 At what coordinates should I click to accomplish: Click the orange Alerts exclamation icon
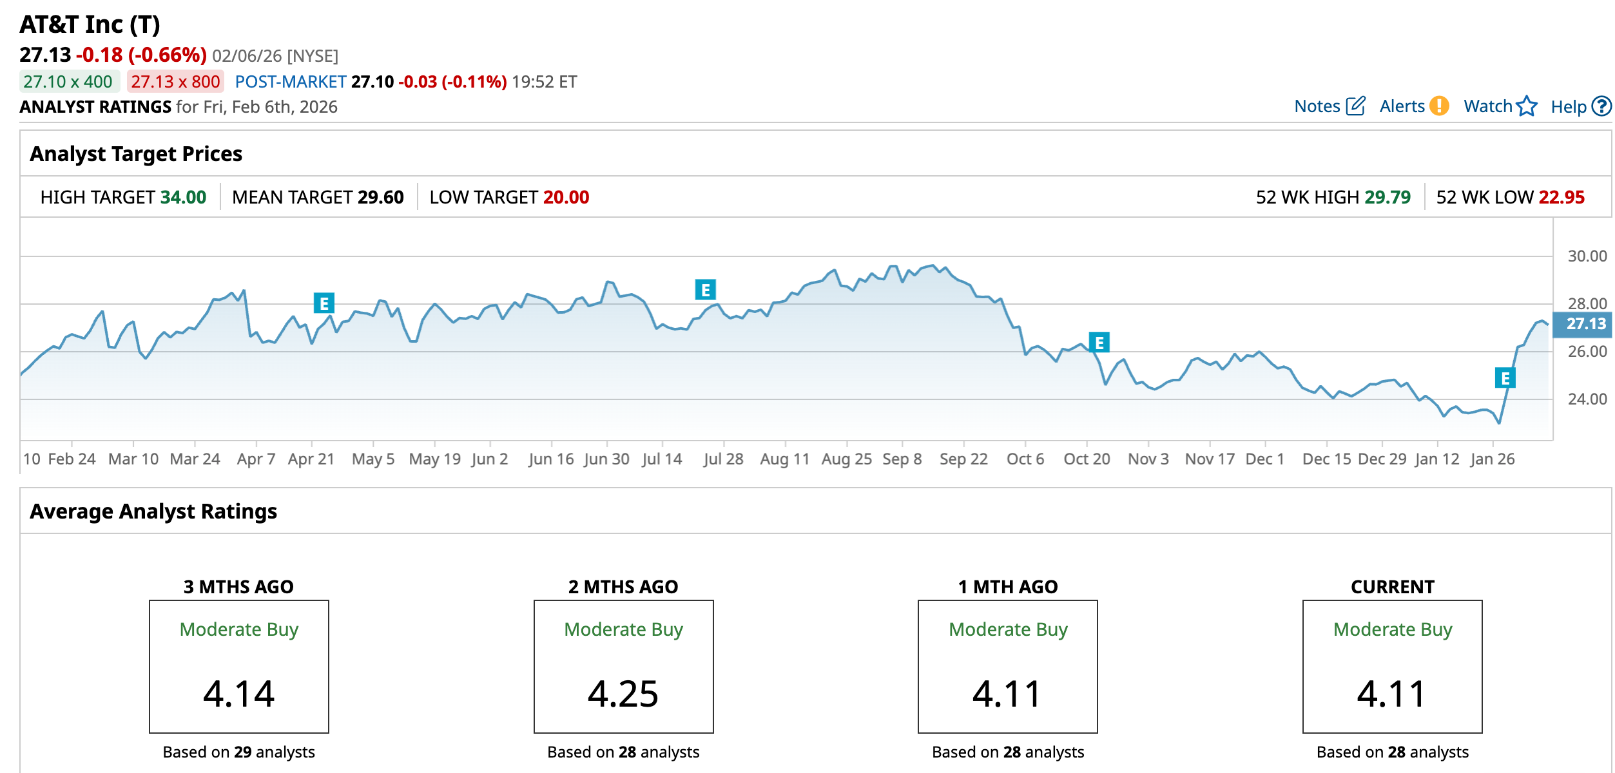click(1438, 106)
